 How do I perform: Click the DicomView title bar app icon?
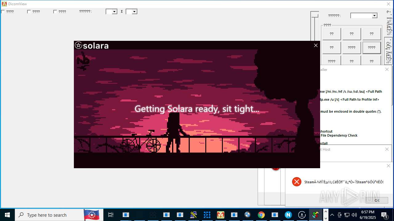pos(4,4)
